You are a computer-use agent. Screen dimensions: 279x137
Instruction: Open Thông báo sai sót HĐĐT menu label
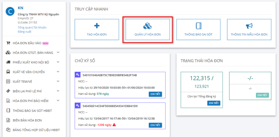coord(32,111)
